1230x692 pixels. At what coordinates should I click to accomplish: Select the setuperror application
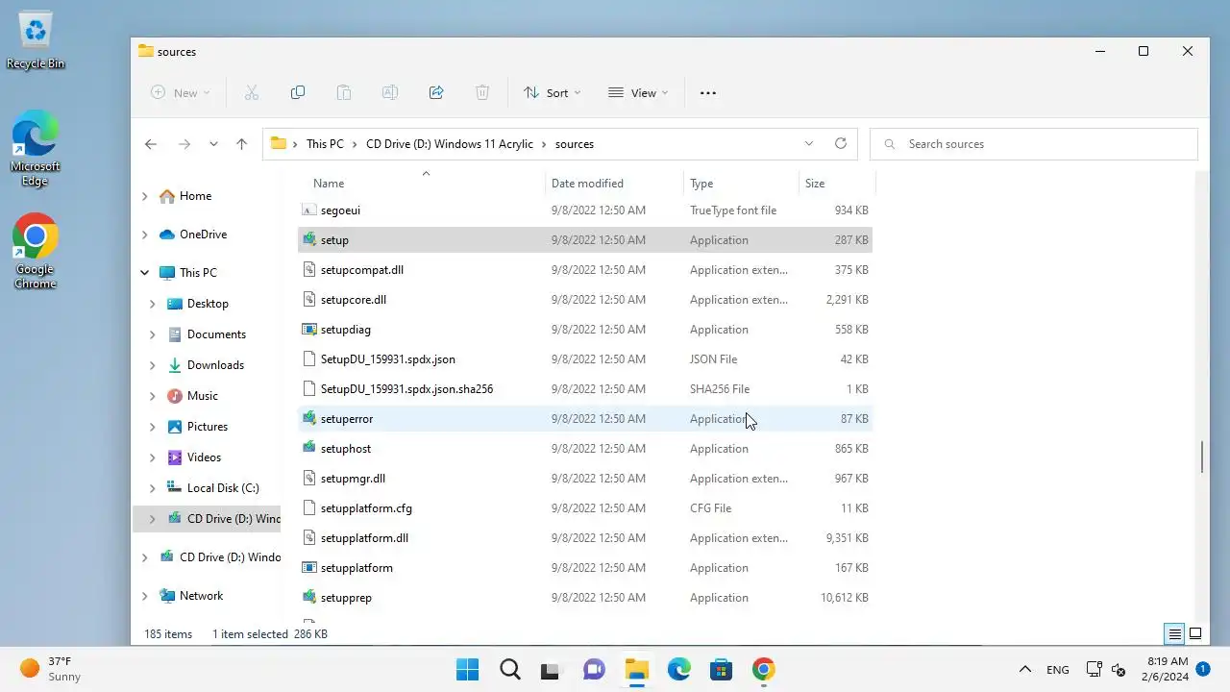[585, 419]
